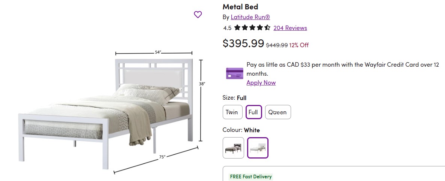The width and height of the screenshot is (445, 181).
Task: Select the Queen size option
Action: coord(278,112)
